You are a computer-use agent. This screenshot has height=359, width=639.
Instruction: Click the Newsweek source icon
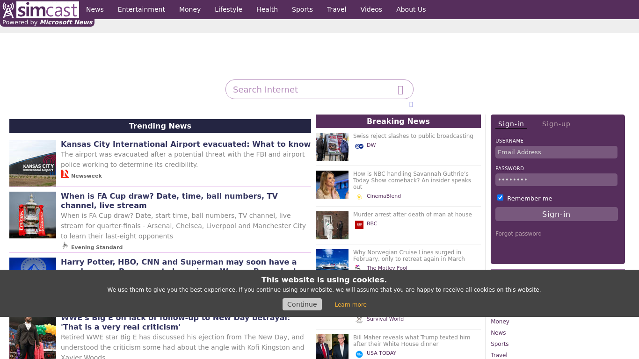pos(65,174)
